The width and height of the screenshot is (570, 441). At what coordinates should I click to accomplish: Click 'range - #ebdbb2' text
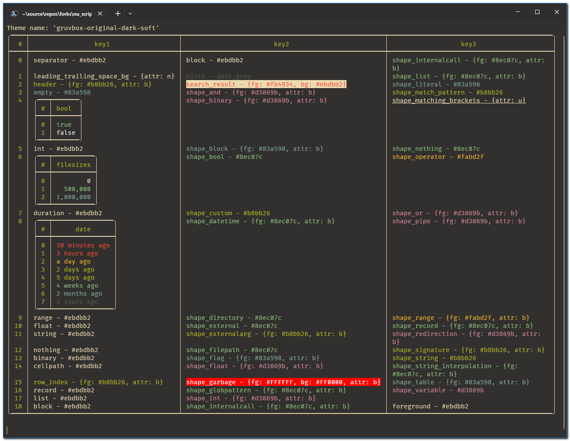pyautogui.click(x=62, y=318)
